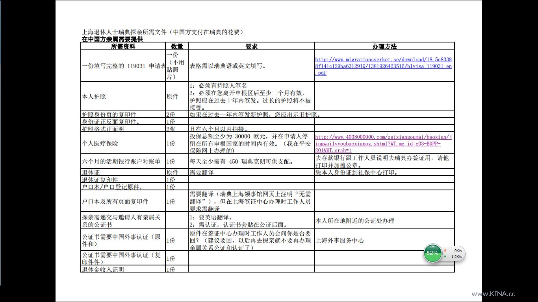The image size is (538, 302).
Task: Select the header cell '要求'
Action: pos(251,46)
